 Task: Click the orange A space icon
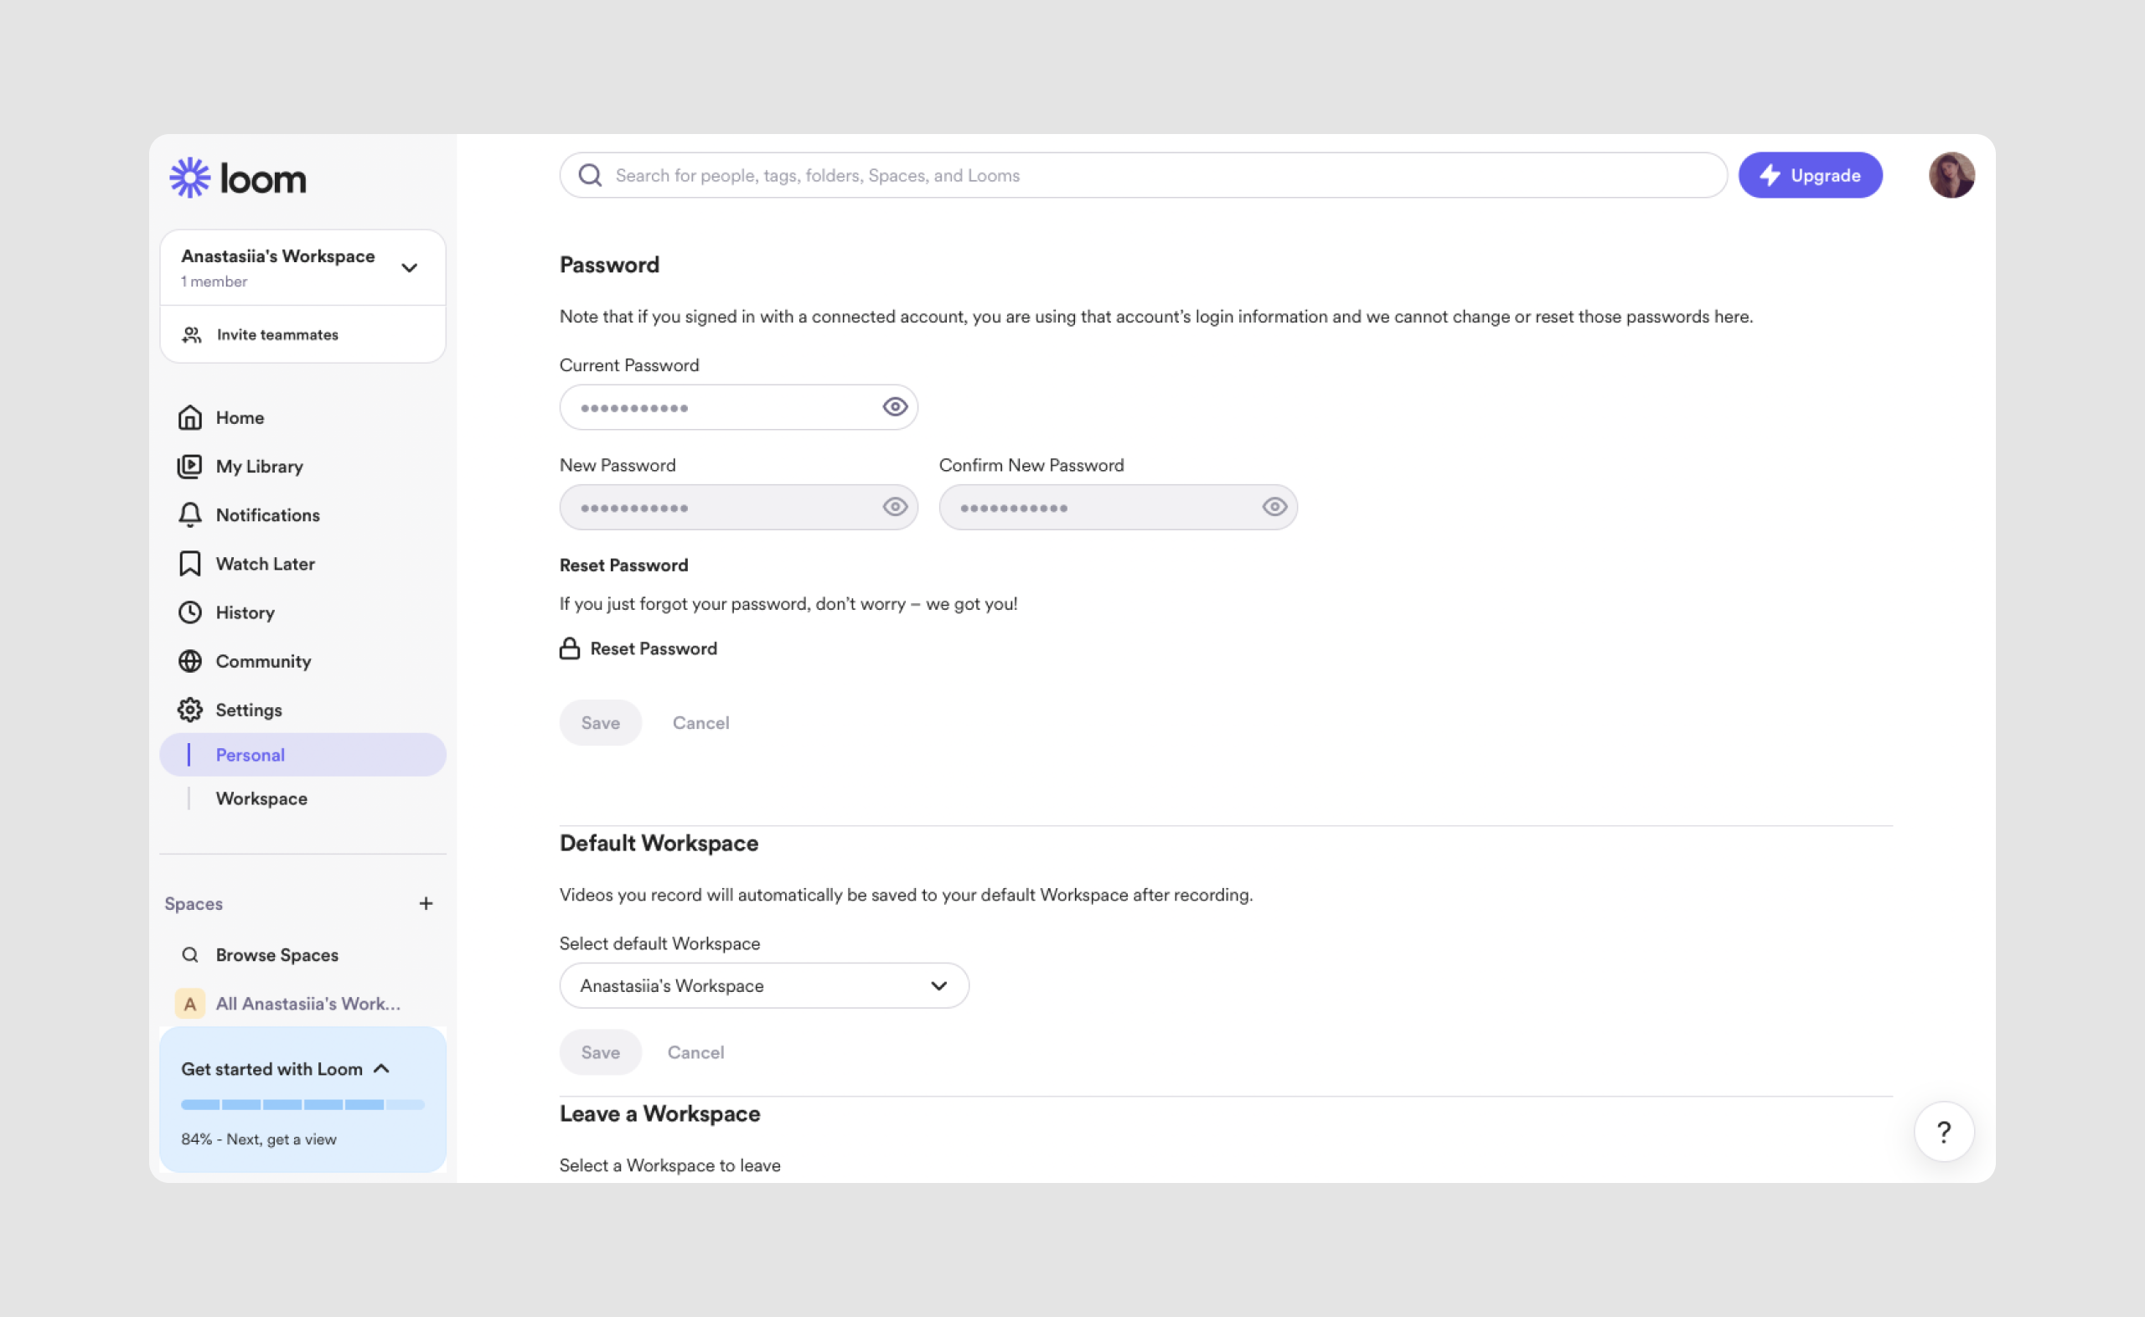(x=190, y=1004)
